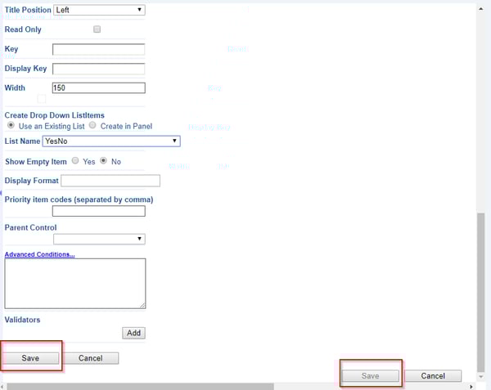The height and width of the screenshot is (390, 491).
Task: Click into the Key text field
Action: pos(98,49)
